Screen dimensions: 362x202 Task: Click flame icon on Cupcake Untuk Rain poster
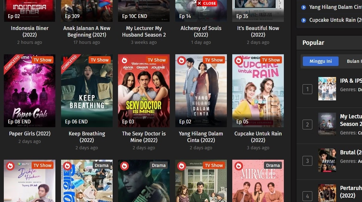(x=239, y=61)
